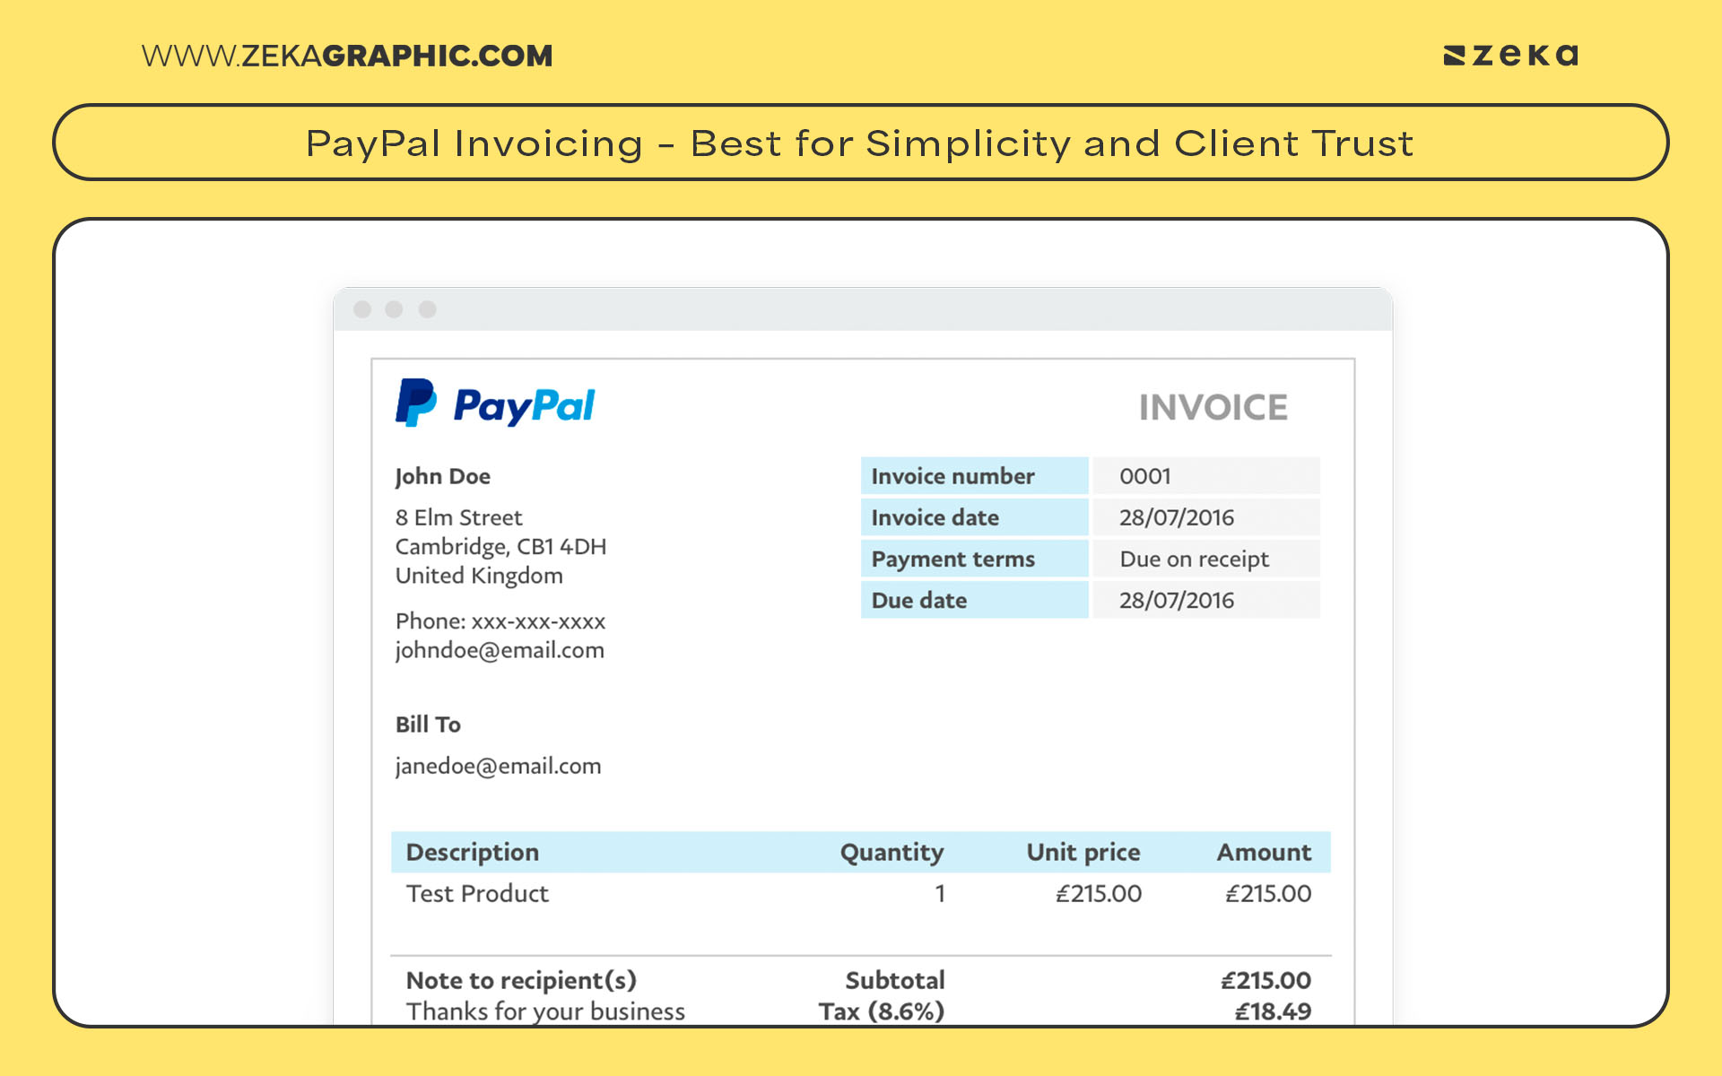Select the Bill To recipient janedoe@email.com
This screenshot has width=1722, height=1076.
[499, 766]
